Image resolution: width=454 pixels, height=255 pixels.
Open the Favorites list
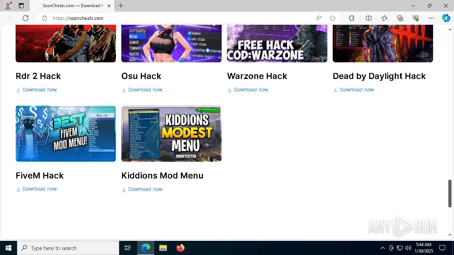(384, 18)
